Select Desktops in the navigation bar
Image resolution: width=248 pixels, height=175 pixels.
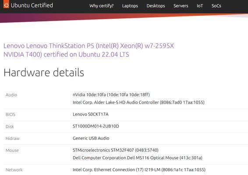[156, 6]
